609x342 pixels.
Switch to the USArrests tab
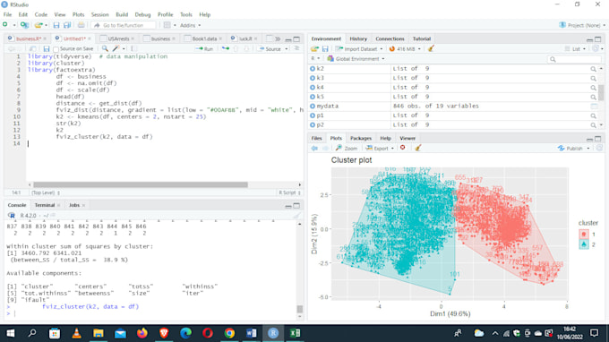tap(117, 38)
